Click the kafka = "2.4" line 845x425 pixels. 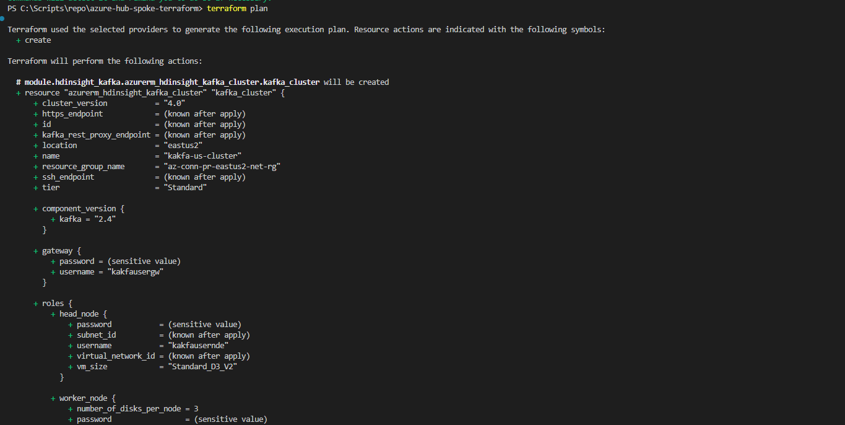click(x=84, y=219)
